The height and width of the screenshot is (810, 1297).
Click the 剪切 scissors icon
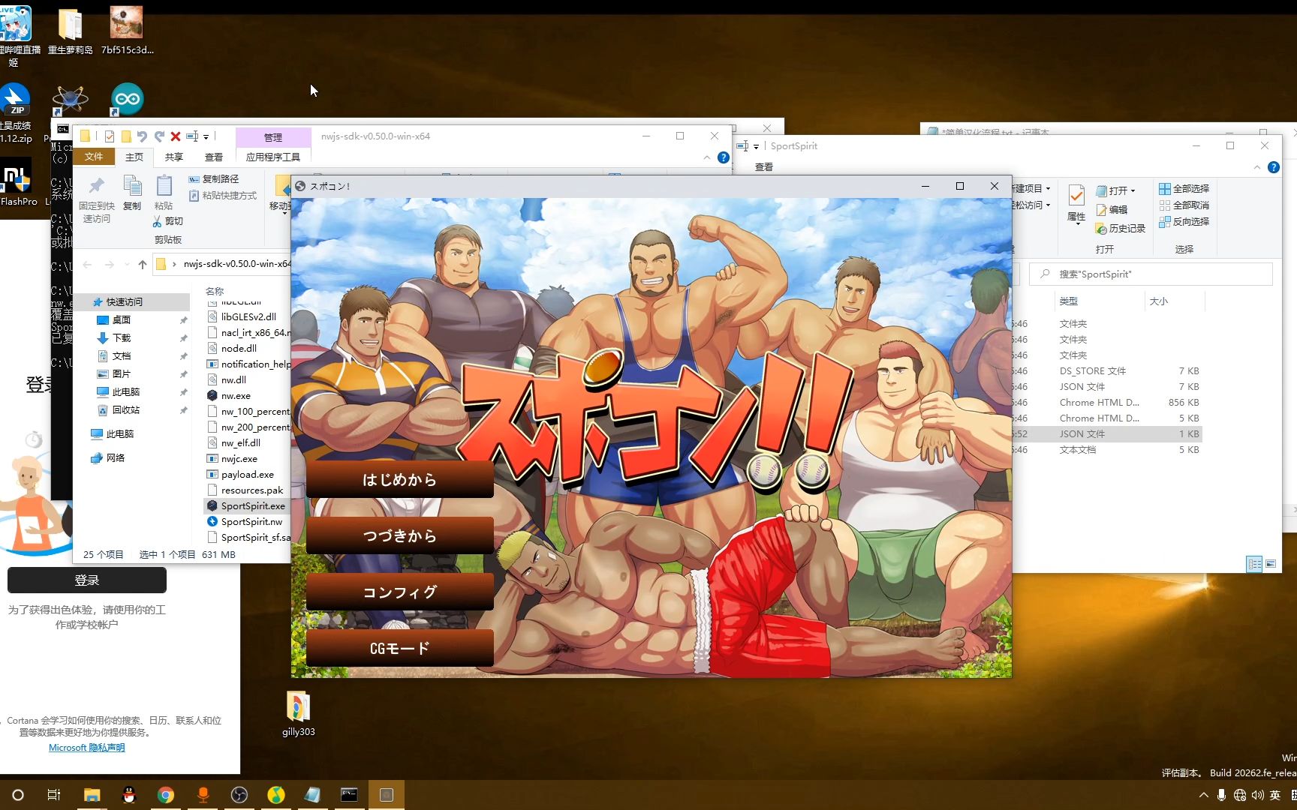(157, 221)
